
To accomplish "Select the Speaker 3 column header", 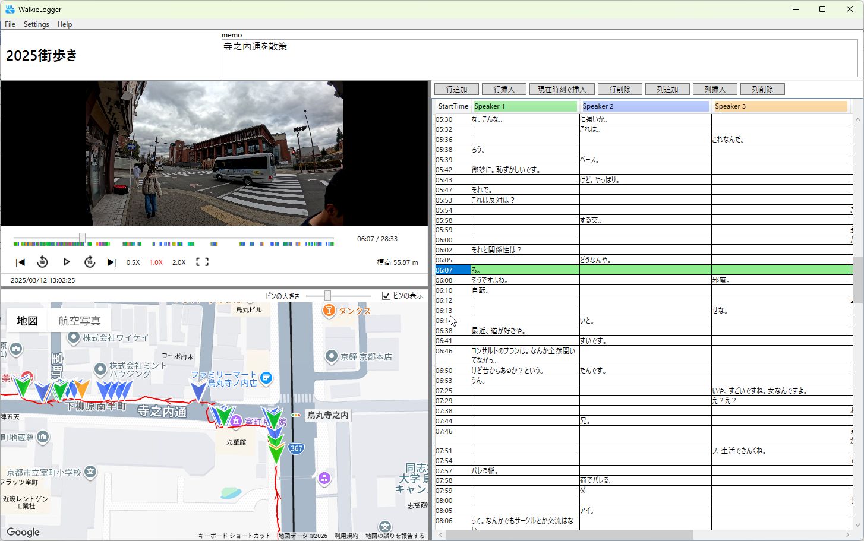I will 780,106.
